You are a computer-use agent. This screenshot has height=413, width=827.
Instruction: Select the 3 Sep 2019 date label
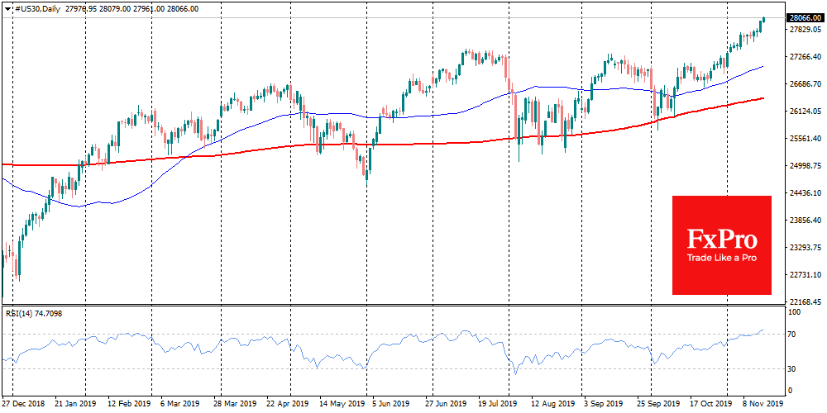(x=603, y=404)
